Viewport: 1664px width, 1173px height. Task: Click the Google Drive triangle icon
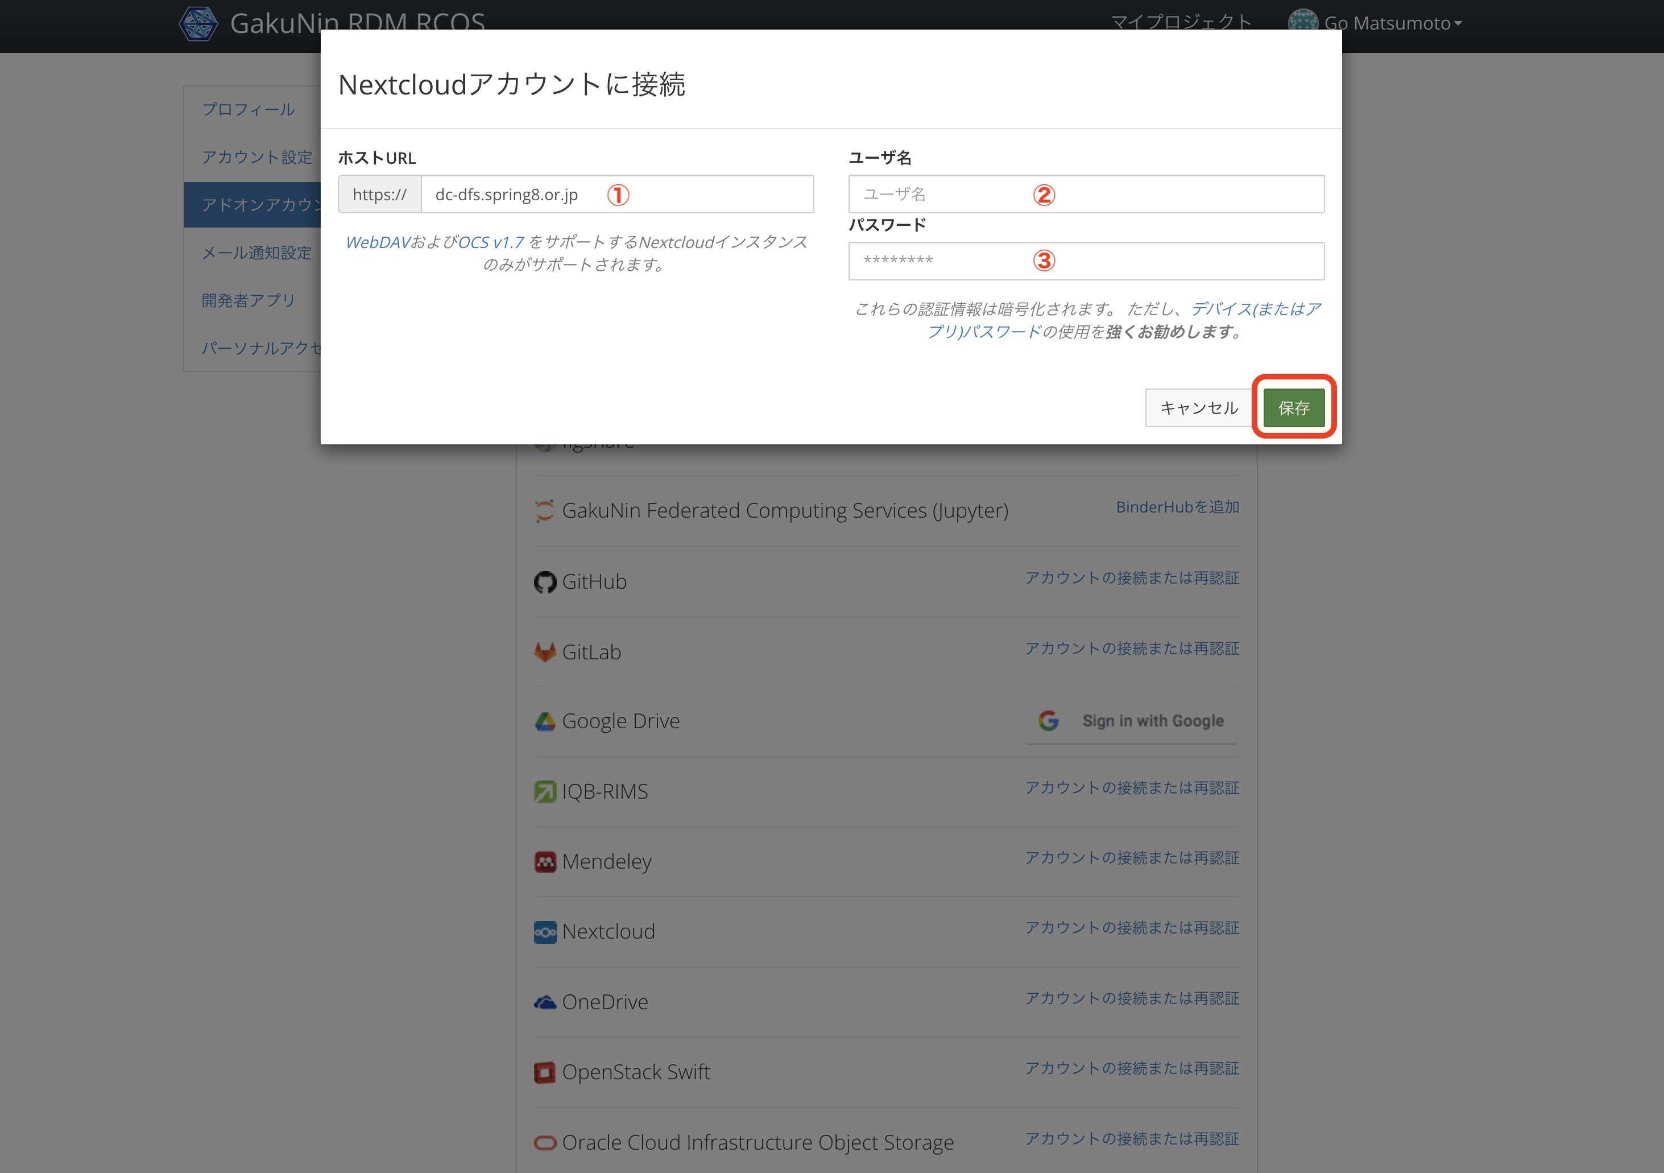tap(544, 721)
